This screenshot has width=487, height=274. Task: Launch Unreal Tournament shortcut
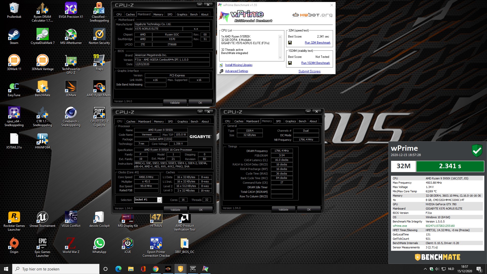42,219
